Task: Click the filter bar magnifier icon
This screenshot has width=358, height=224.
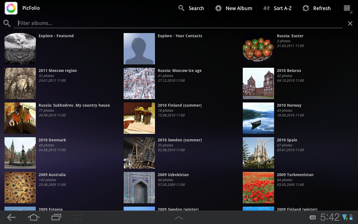Action: pyautogui.click(x=7, y=23)
